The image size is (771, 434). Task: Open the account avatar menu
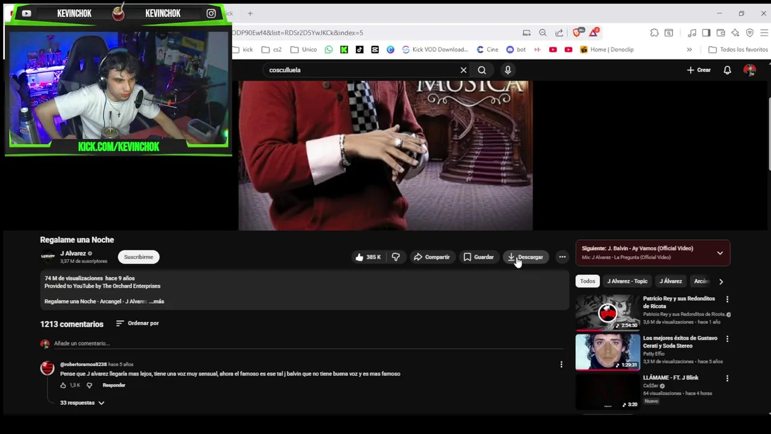749,70
